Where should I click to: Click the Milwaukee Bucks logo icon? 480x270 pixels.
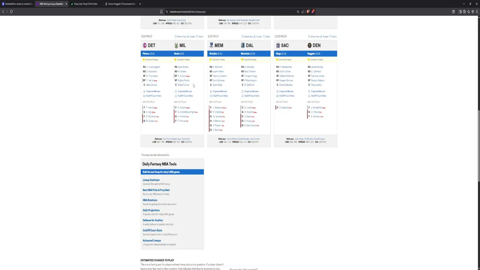pos(176,45)
